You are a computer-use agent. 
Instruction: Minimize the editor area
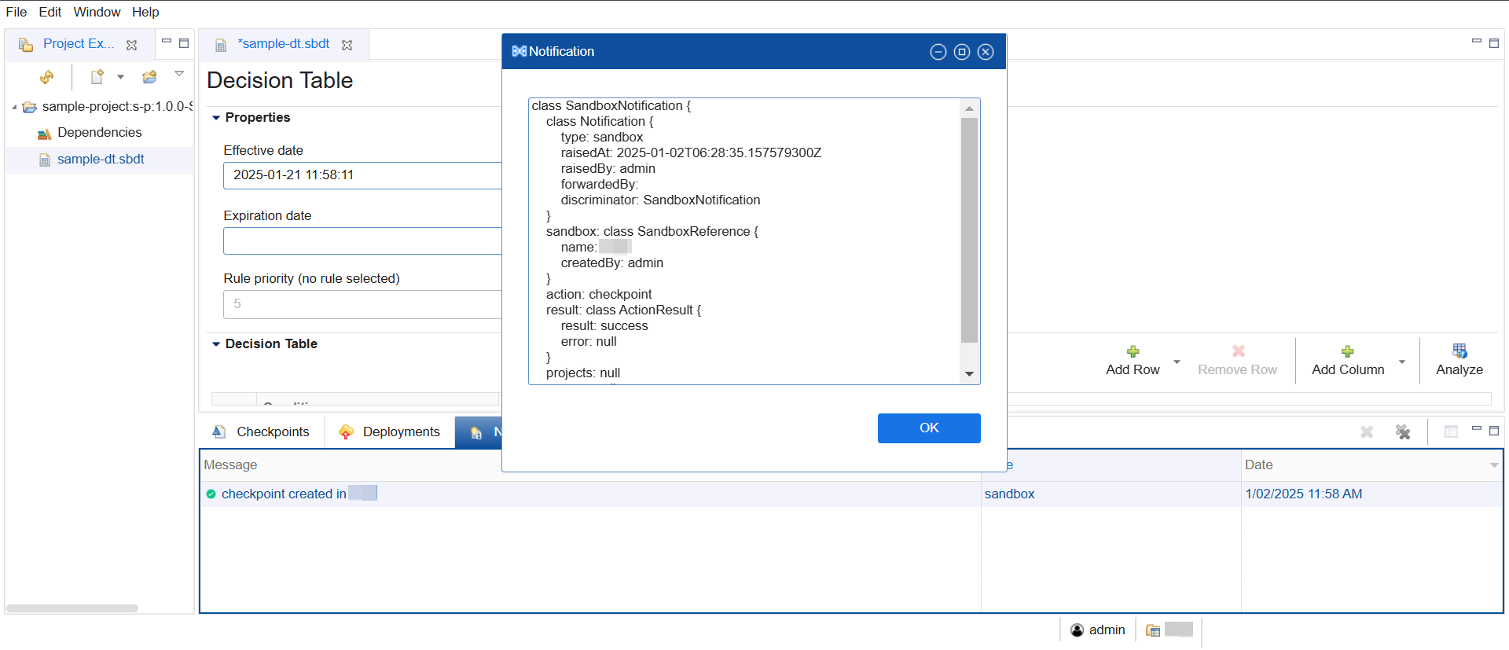click(1476, 42)
